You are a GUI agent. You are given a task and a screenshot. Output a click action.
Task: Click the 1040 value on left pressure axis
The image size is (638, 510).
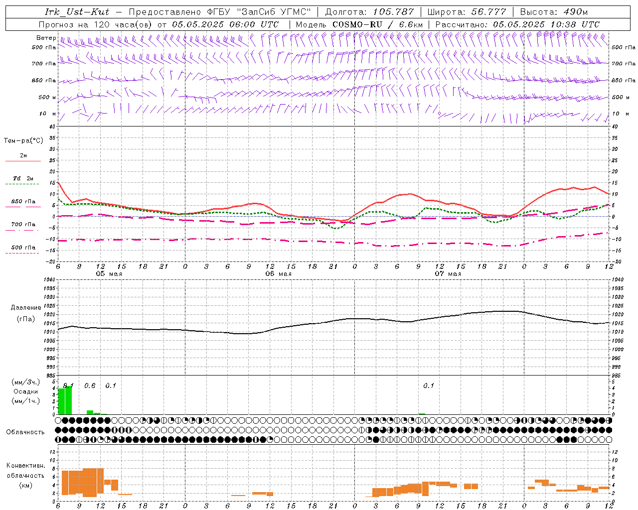pyautogui.click(x=49, y=279)
